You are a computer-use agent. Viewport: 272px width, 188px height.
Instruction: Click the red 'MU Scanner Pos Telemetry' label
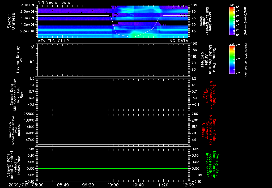click(209, 130)
